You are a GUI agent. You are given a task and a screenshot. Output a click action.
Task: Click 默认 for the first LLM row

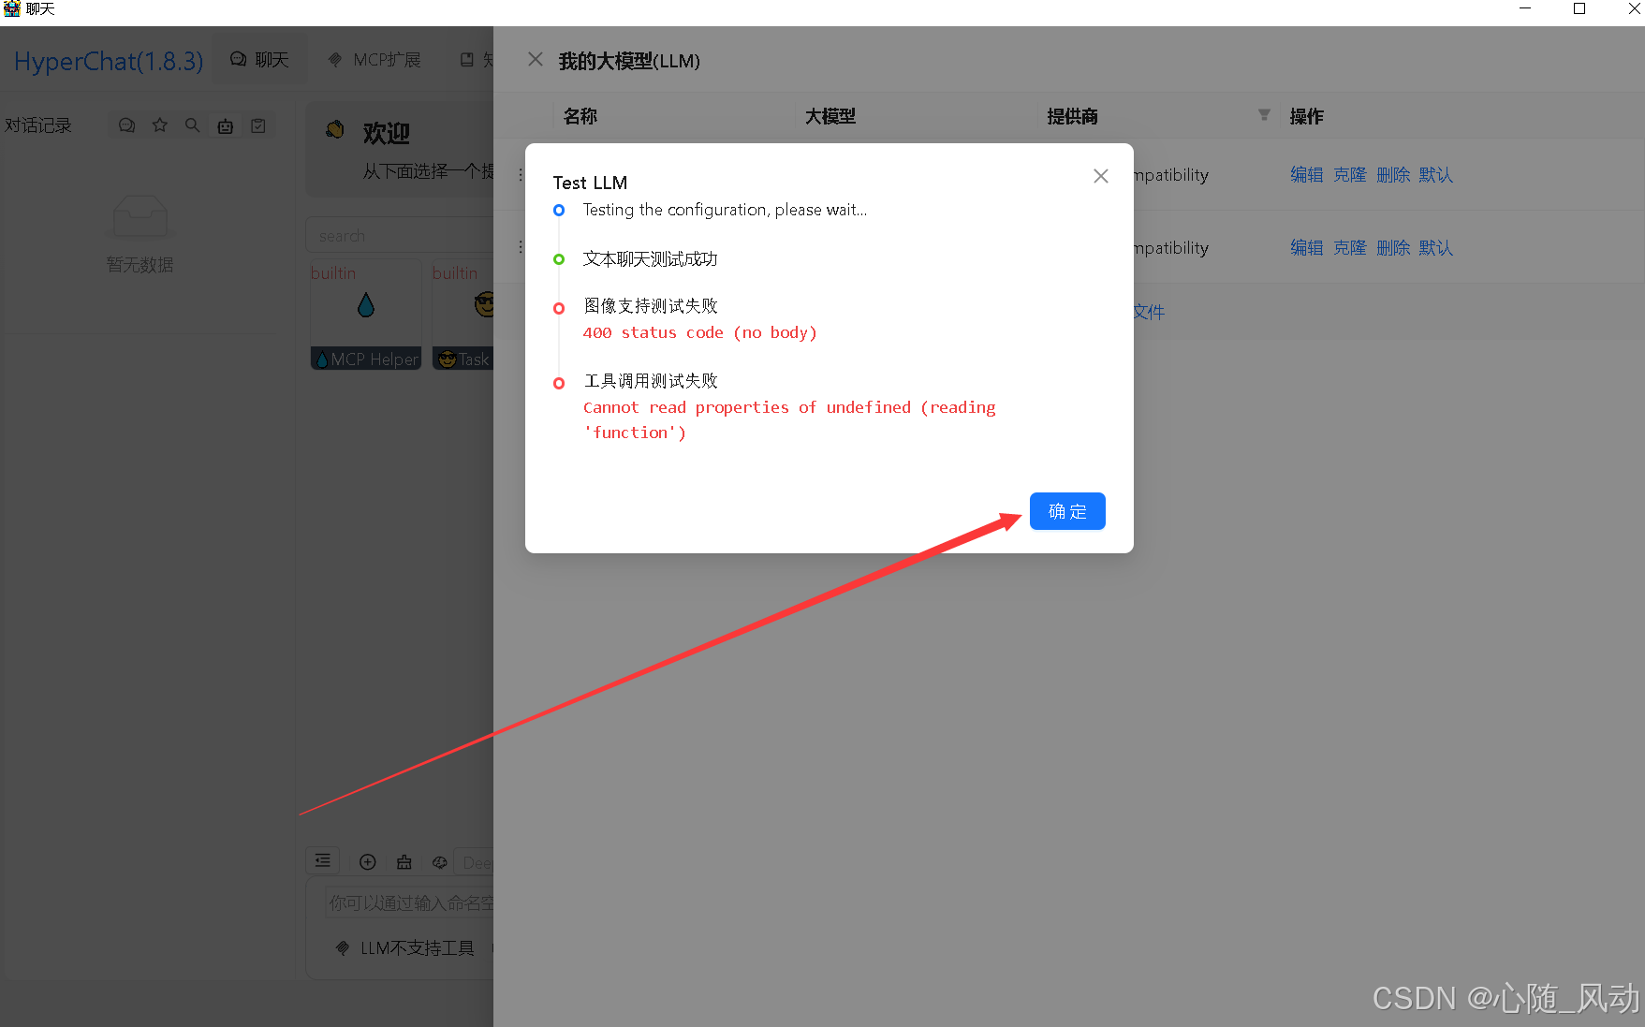click(1436, 175)
